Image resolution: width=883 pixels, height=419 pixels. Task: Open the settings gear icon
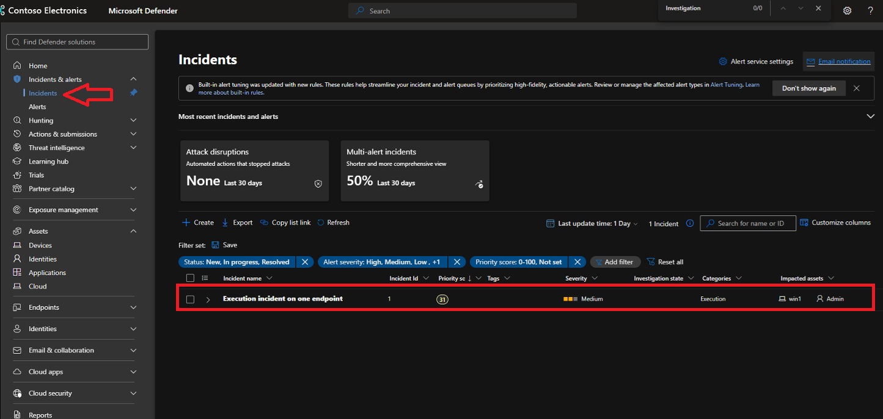847,10
